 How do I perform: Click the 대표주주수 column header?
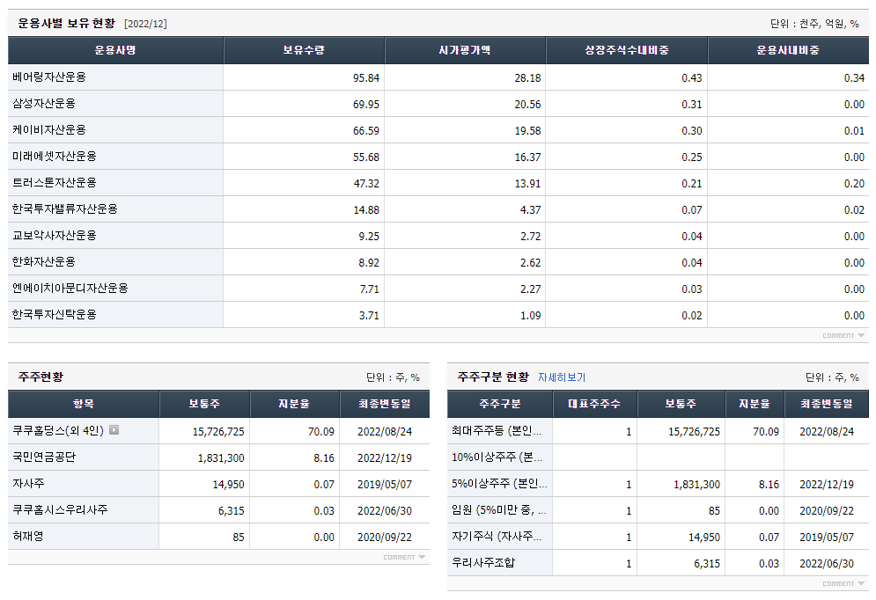coord(594,404)
